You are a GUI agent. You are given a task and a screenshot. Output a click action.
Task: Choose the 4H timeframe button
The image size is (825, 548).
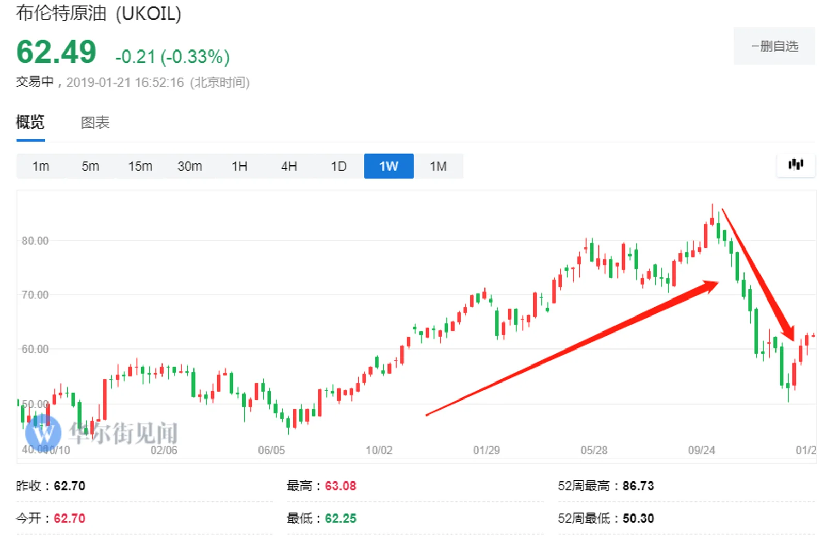pos(289,167)
